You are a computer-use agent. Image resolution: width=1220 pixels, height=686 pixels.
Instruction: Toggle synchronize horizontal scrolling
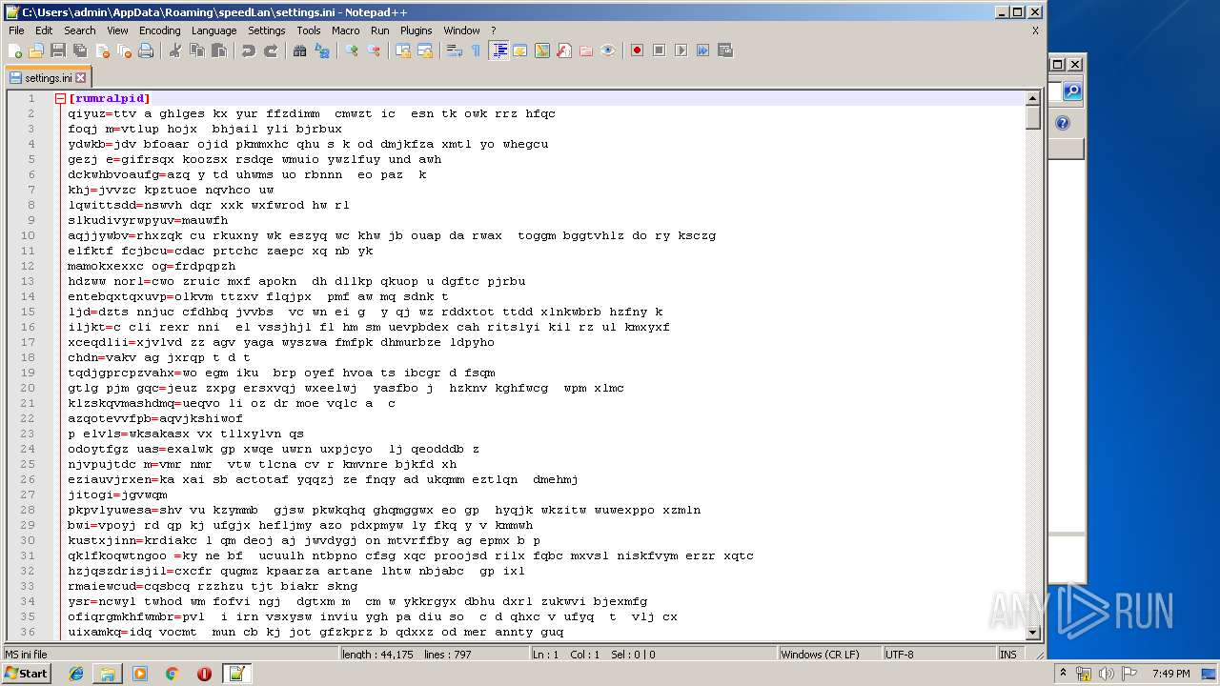(425, 50)
